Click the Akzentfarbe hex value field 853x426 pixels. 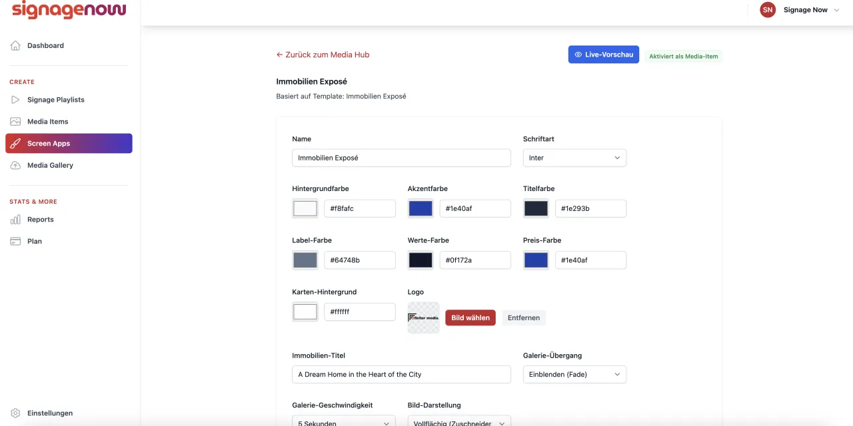pos(475,208)
